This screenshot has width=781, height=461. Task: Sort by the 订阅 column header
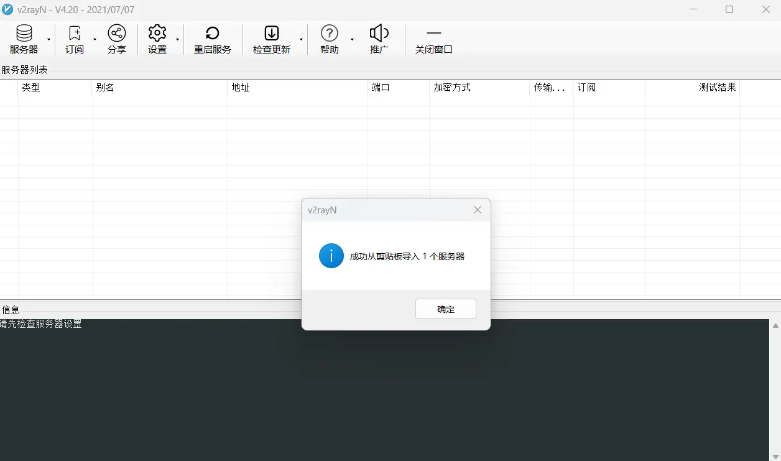[609, 88]
